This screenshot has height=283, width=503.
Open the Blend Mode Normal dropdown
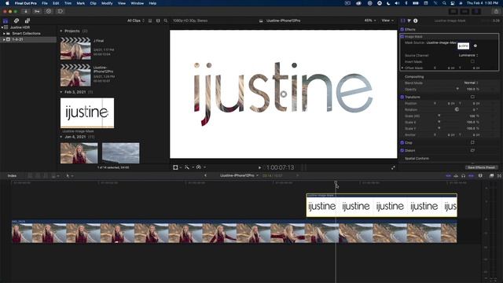[x=472, y=83]
